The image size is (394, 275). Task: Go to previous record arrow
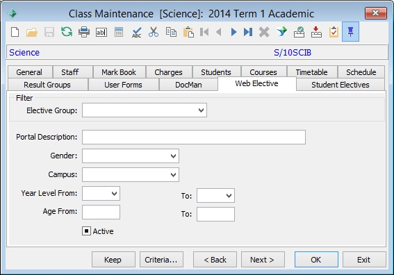[x=219, y=32]
